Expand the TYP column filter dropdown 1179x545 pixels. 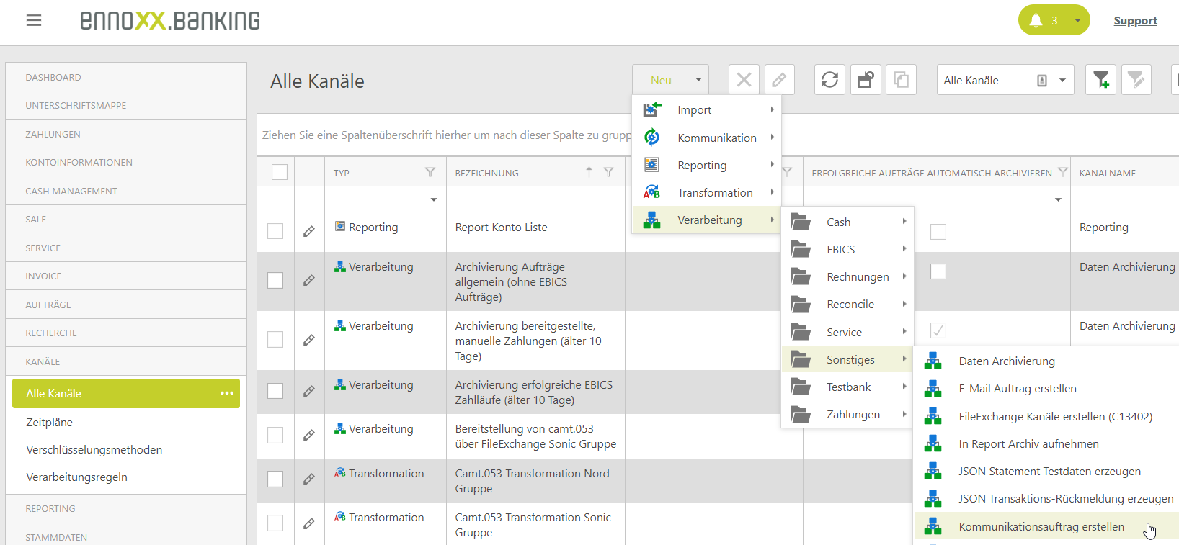434,199
